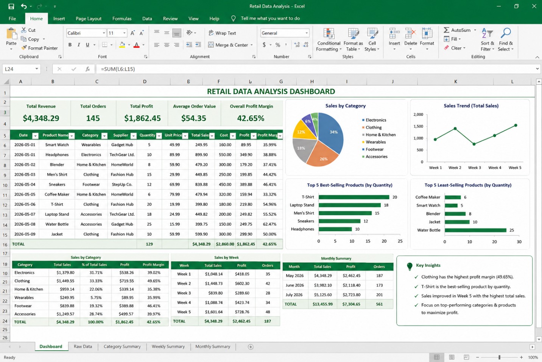Click Tell me what you want to do
This screenshot has height=362, width=542.
(x=270, y=18)
